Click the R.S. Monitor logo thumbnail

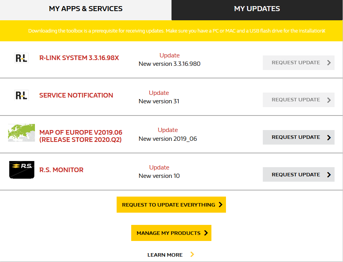(x=21, y=170)
